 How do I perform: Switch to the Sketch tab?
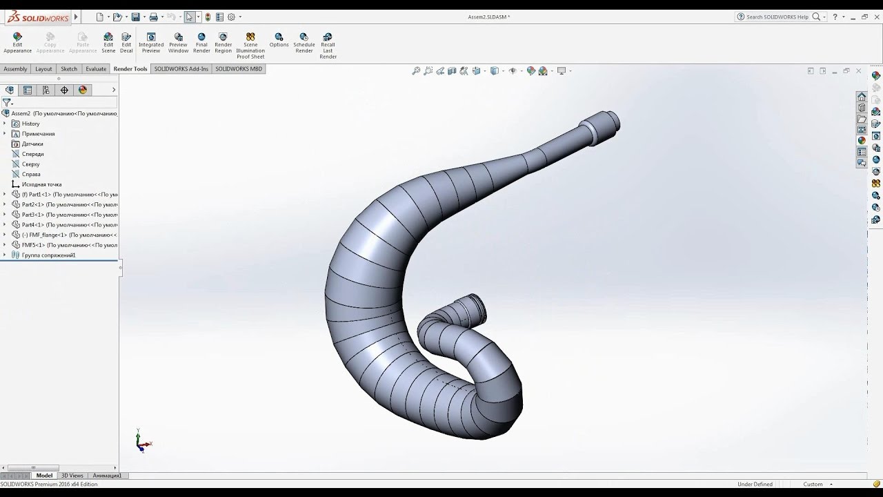point(69,69)
